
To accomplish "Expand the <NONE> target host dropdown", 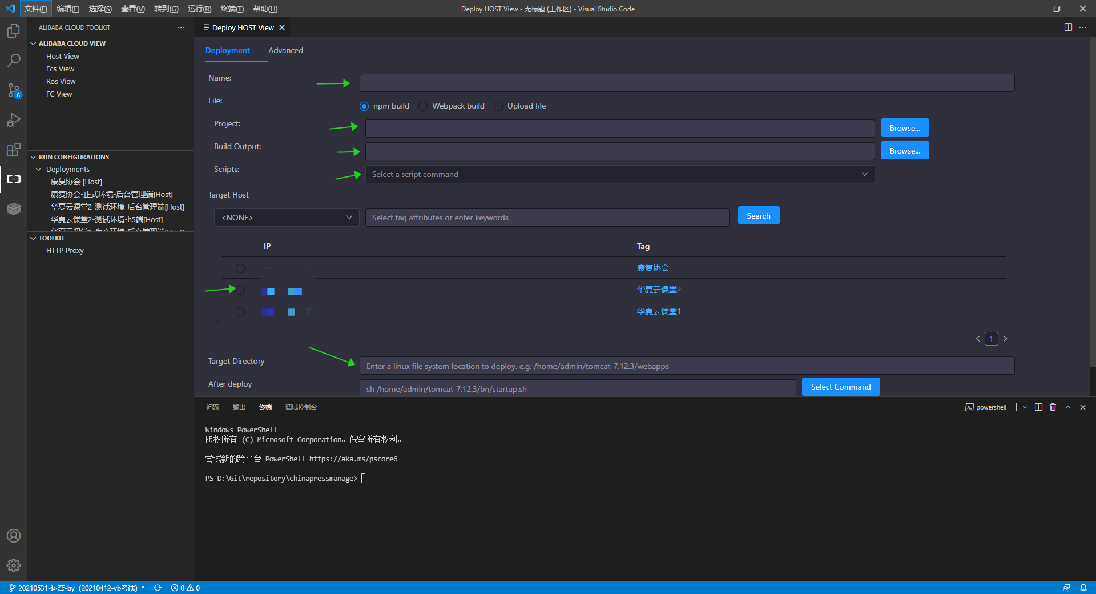I will pyautogui.click(x=287, y=218).
